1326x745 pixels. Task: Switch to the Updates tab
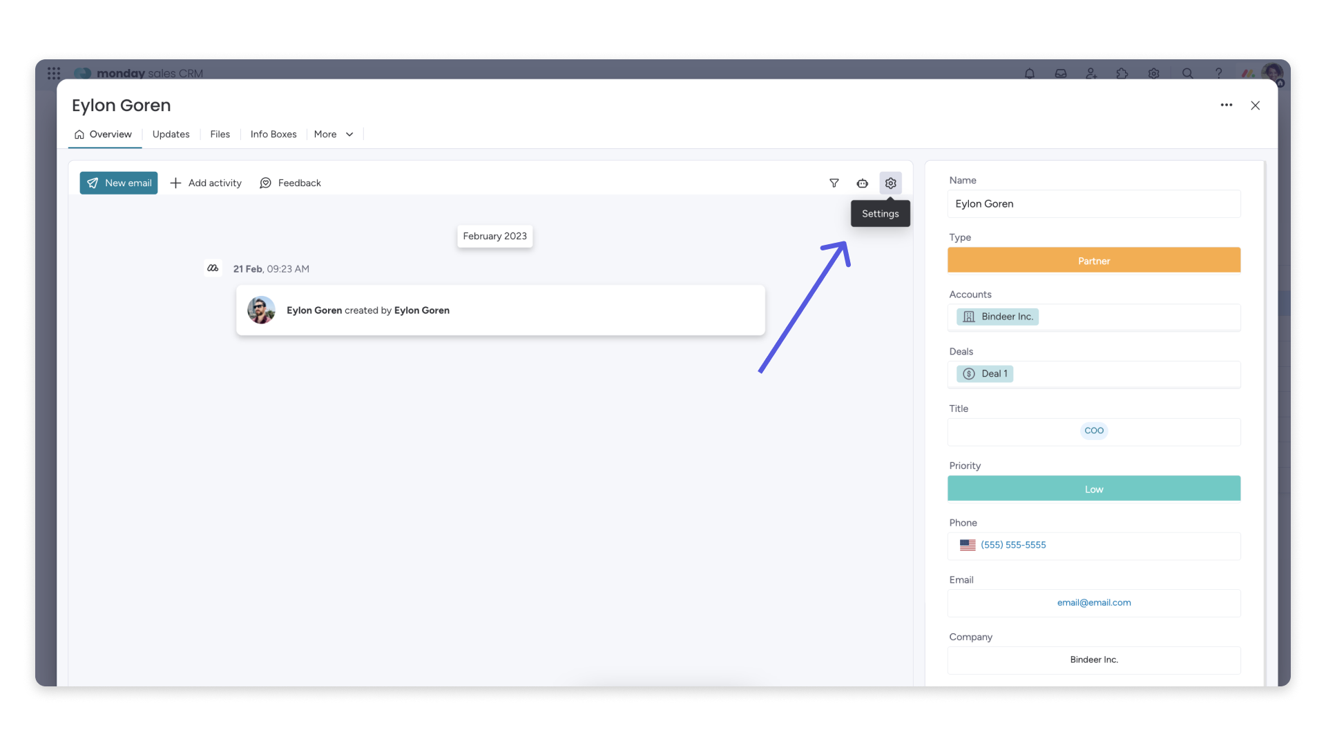pos(171,135)
